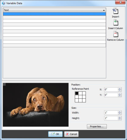This screenshot has width=127, height=140.
Task: Click the Remove Column icon
Action: pyautogui.click(x=116, y=34)
